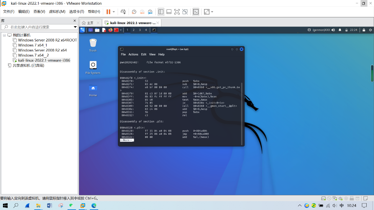Open the power options dropdown beside the pause icon
Screen dimensions: 374x210
click(x=114, y=12)
